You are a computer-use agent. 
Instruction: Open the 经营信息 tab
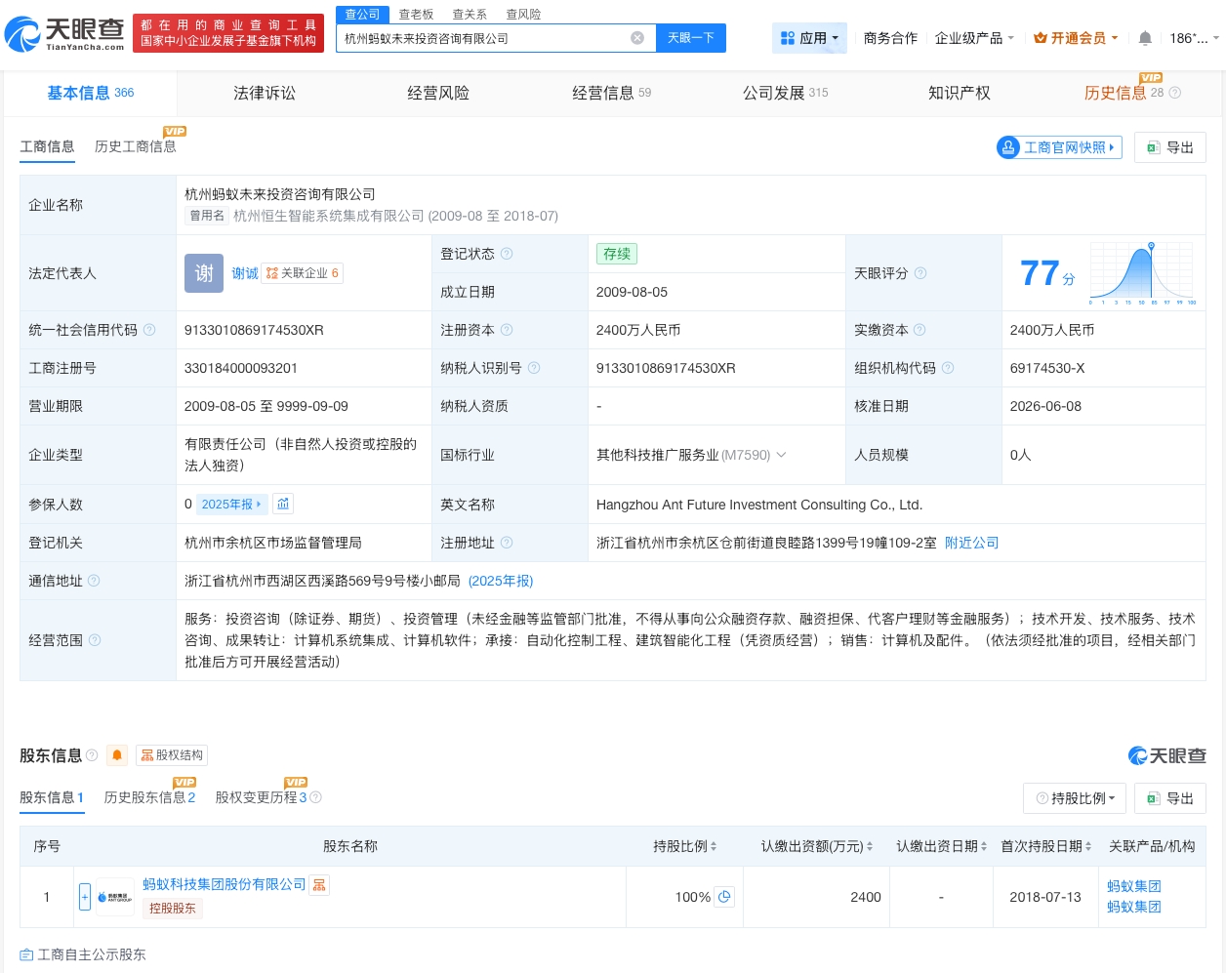611,93
